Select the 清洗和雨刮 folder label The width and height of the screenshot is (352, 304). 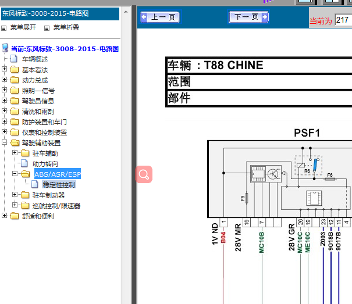38,112
